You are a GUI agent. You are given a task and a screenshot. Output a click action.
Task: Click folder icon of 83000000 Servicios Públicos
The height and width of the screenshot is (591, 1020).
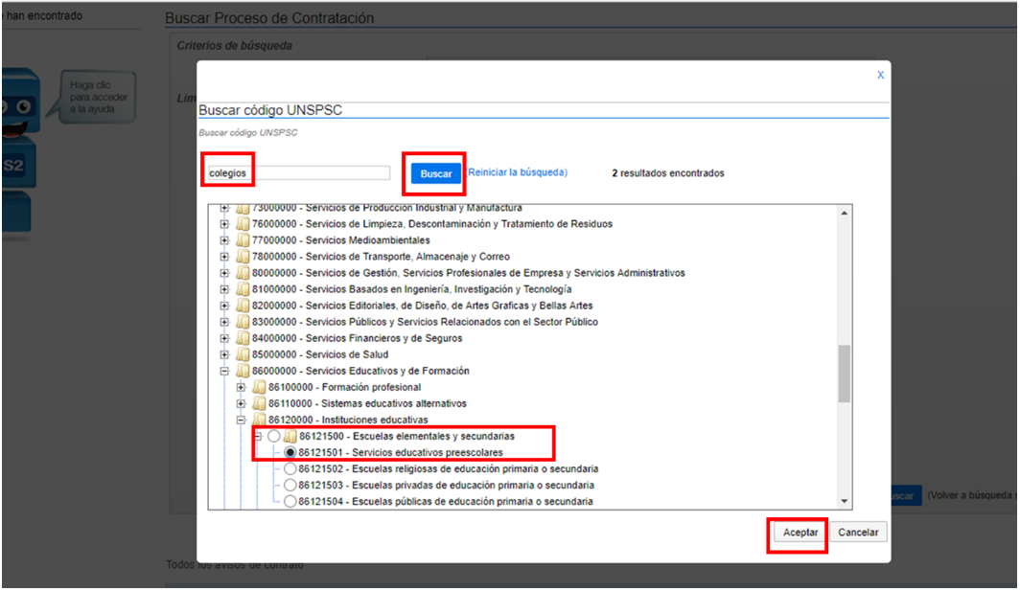click(243, 322)
